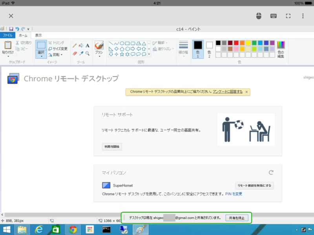
Task: Select the Eraser tool
Action: point(74,52)
